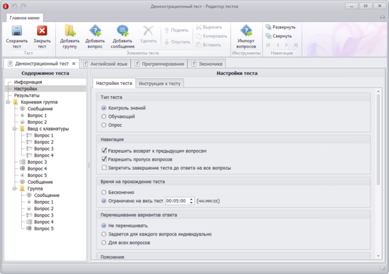Add a group with Добавить группу icon
Screen dimensions: 389x274
click(x=70, y=31)
